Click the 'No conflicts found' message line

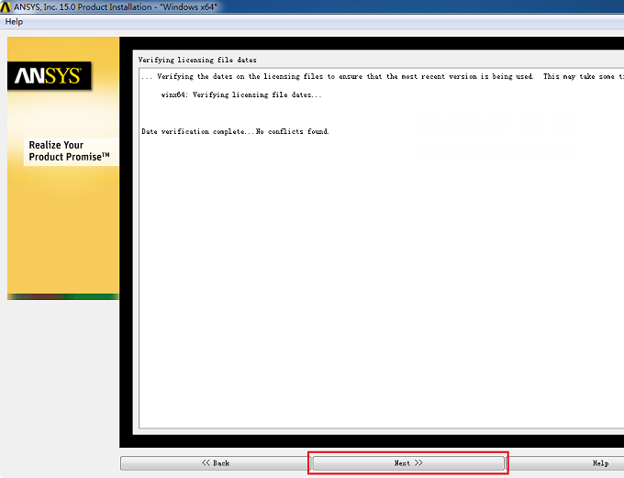tap(235, 131)
